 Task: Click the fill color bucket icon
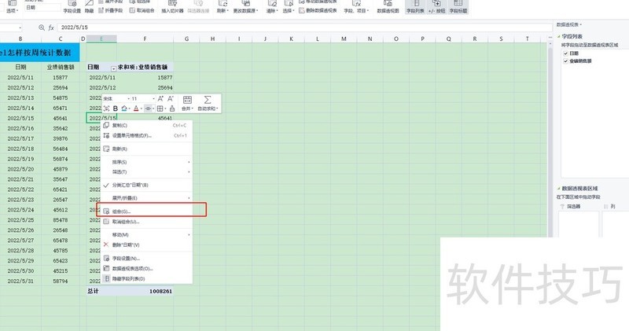124,108
